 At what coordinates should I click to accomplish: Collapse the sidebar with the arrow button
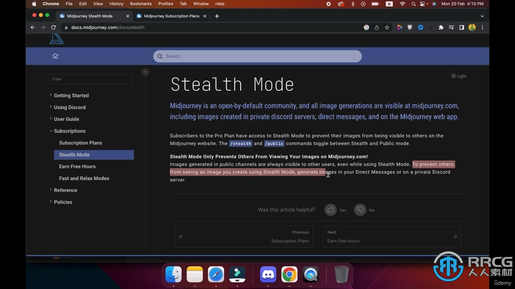(x=146, y=72)
